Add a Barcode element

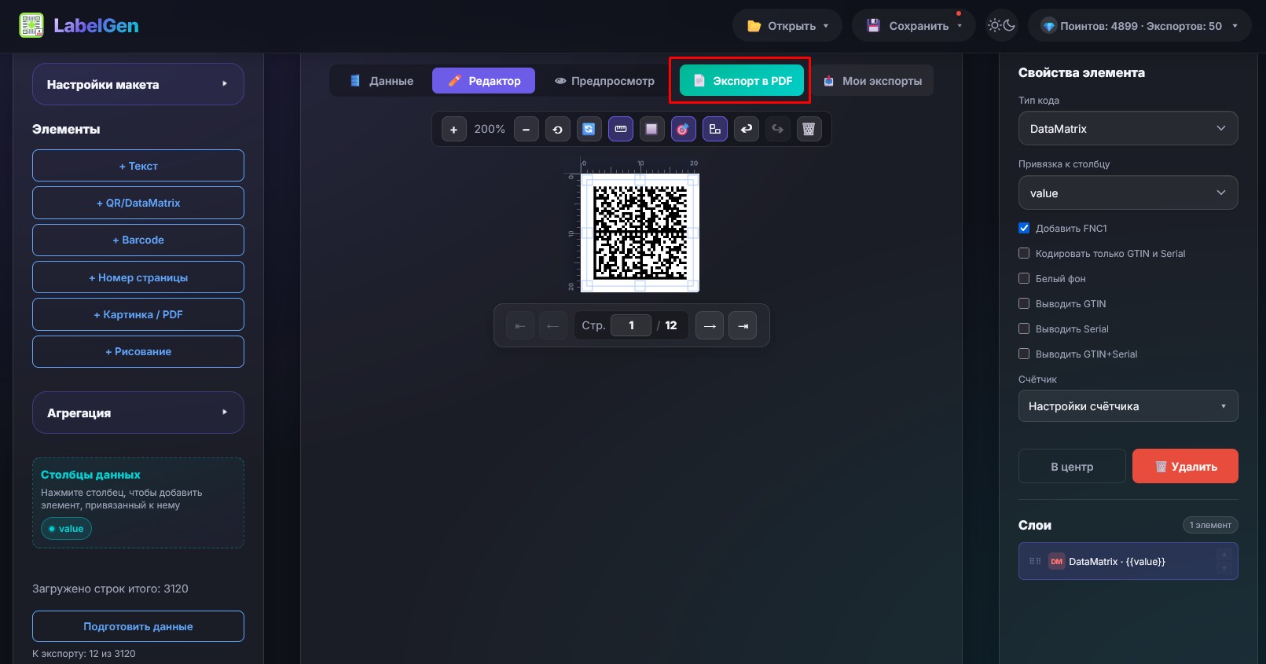click(x=138, y=240)
